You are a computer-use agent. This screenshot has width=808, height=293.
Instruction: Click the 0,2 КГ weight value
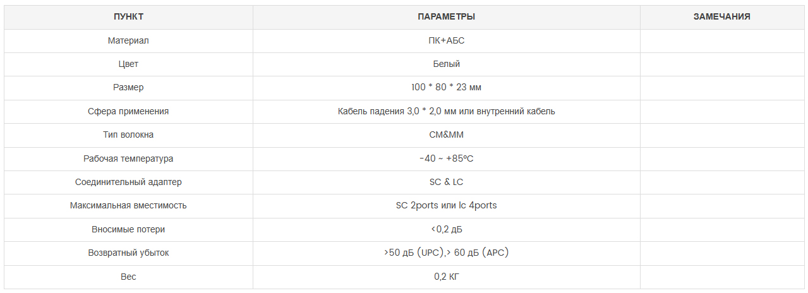pos(447,277)
